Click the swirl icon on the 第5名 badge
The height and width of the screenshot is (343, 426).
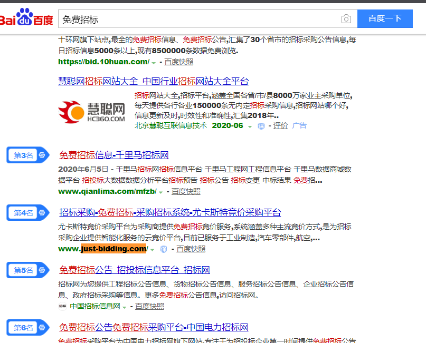tap(42, 270)
